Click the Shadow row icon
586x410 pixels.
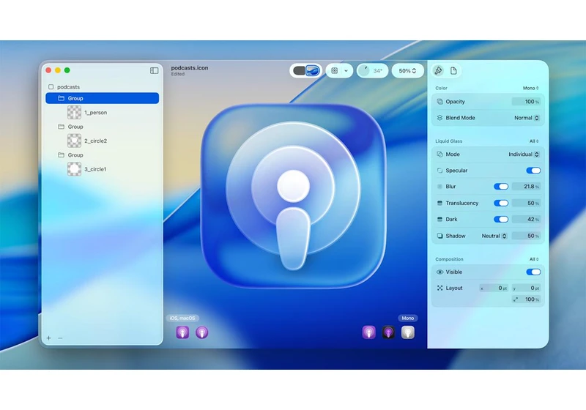pos(440,236)
